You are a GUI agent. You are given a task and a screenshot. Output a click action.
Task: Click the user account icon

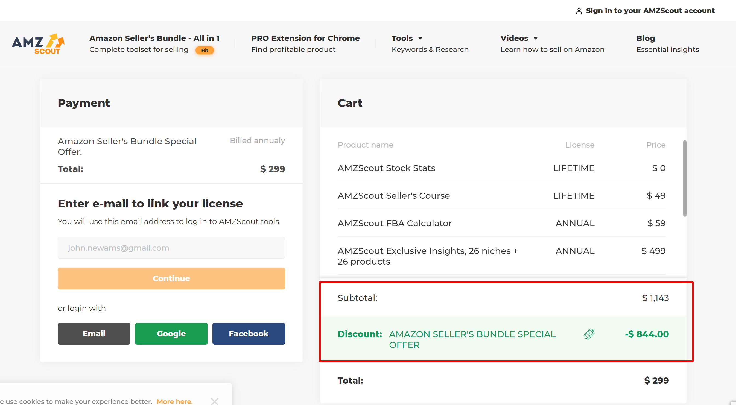(579, 11)
